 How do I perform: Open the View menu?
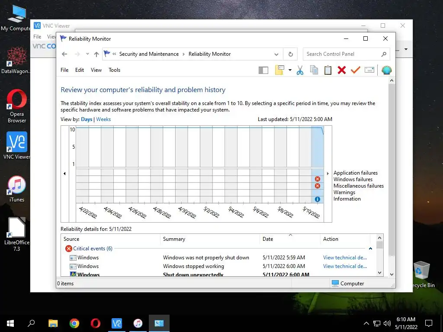point(96,70)
